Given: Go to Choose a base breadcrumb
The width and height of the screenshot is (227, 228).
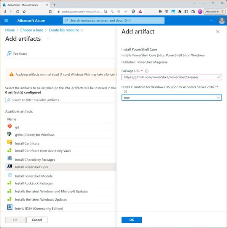Looking at the screenshot, I should click(32, 30).
